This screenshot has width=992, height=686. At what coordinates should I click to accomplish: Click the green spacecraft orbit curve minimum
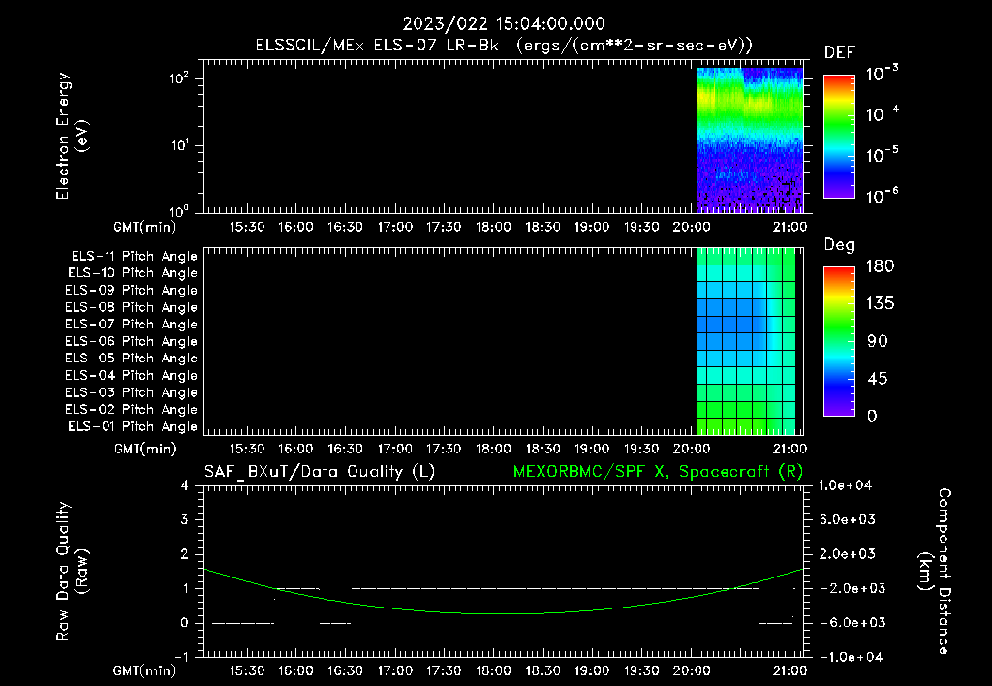coord(503,613)
